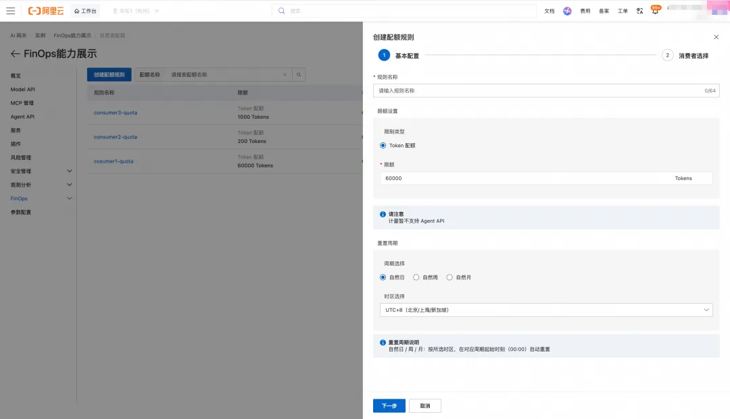Click the 取消 button

click(x=425, y=406)
